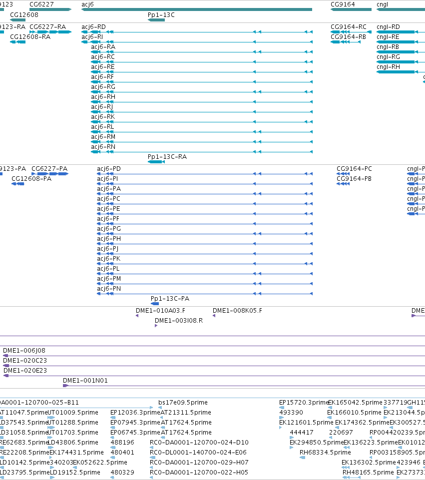This screenshot has width=425, height=480.
Task: Click the acj6-PI protein label
Action: pos(107,178)
